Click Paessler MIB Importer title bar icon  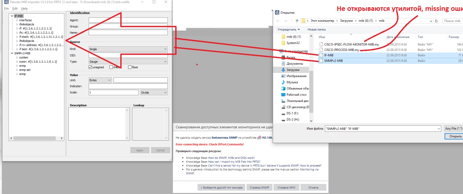tap(6, 2)
